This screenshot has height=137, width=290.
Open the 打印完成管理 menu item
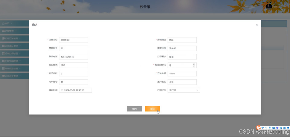[x=14, y=61]
